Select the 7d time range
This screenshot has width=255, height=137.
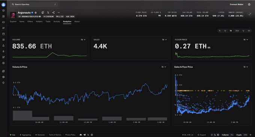[x=231, y=31]
